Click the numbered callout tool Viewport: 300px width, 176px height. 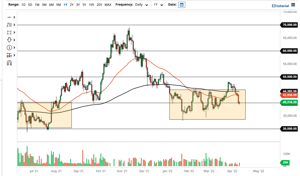click(x=9, y=48)
